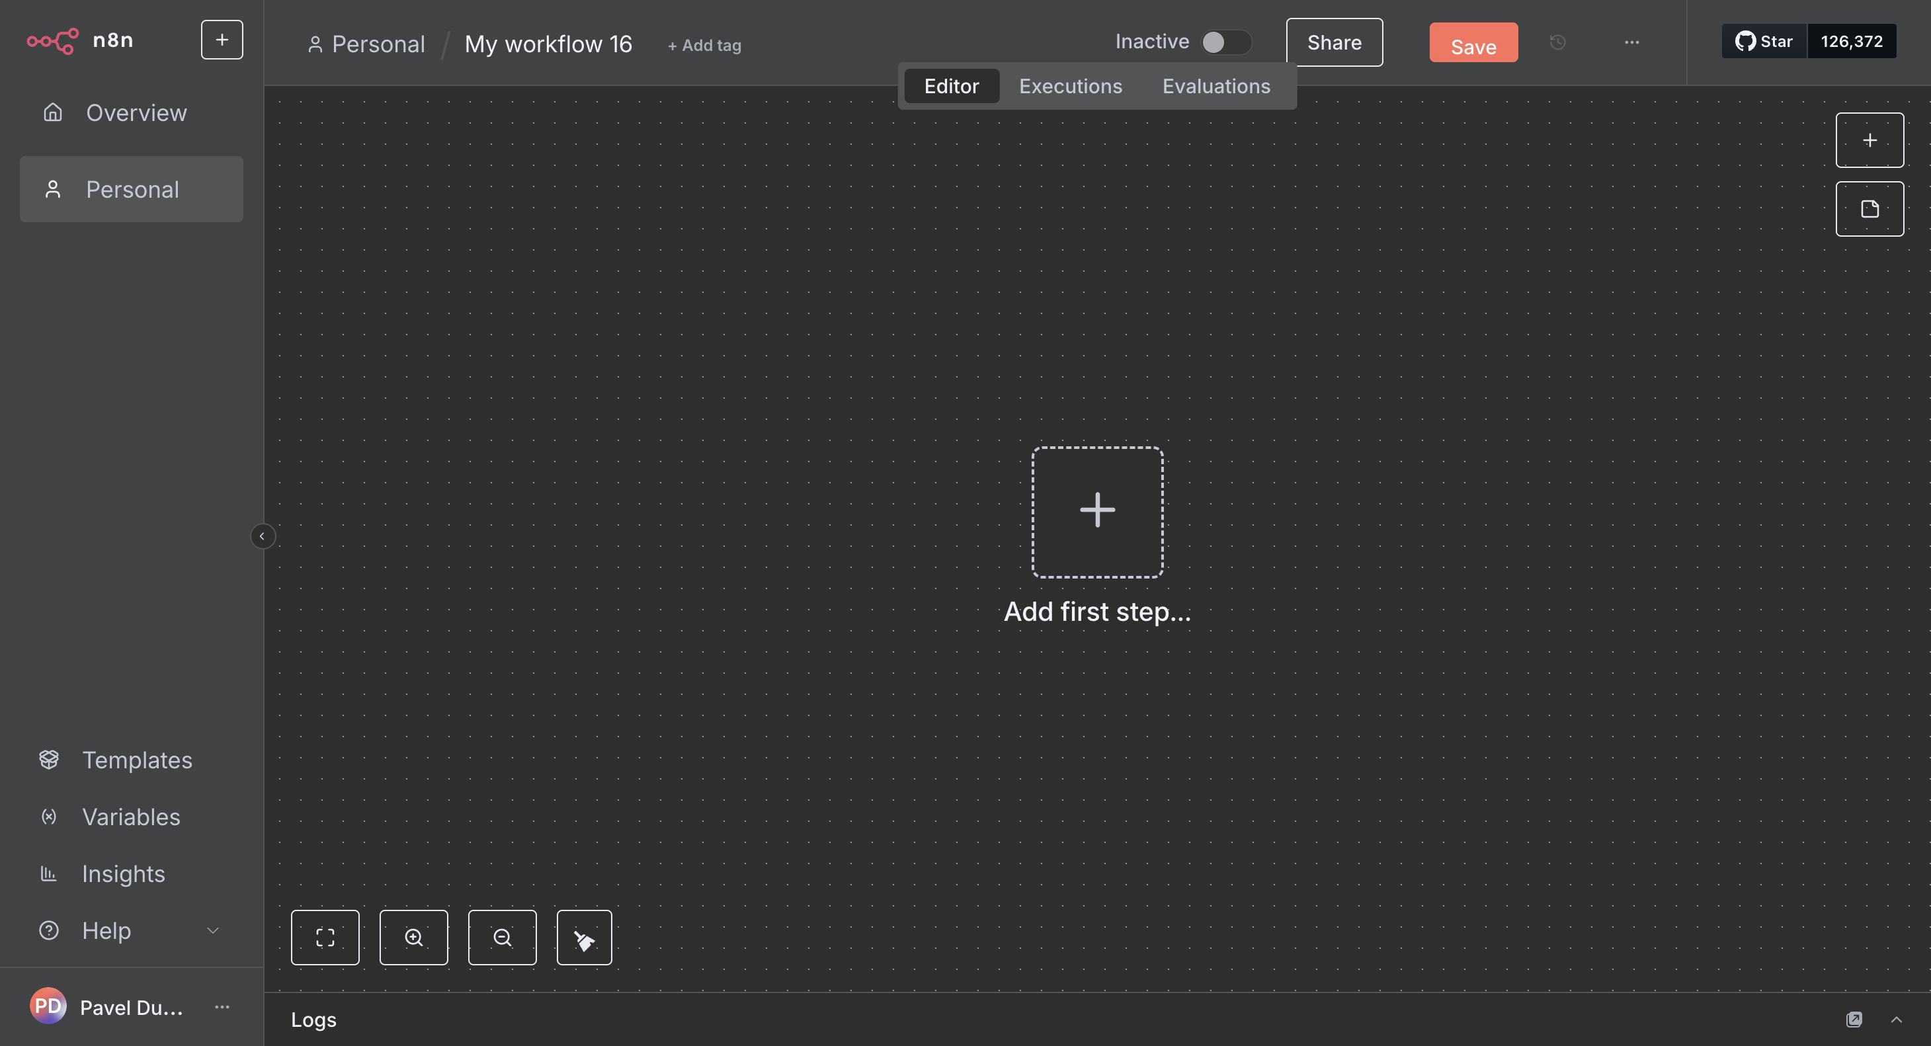
Task: Open workflow options three-dot menu
Action: tap(1632, 43)
